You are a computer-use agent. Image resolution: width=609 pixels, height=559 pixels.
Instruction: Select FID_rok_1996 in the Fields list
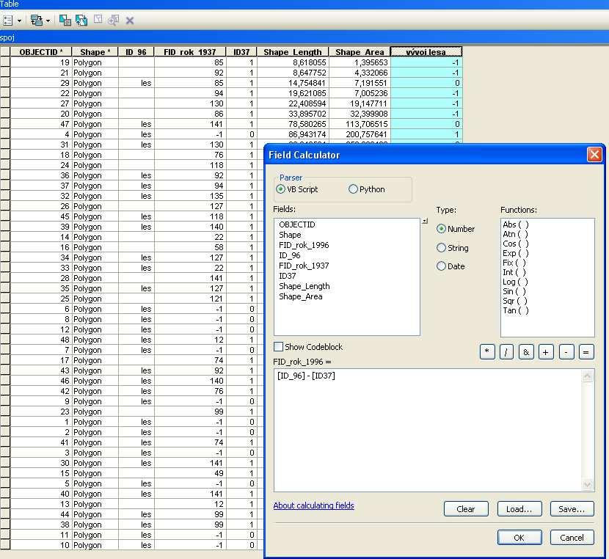pyautogui.click(x=304, y=245)
